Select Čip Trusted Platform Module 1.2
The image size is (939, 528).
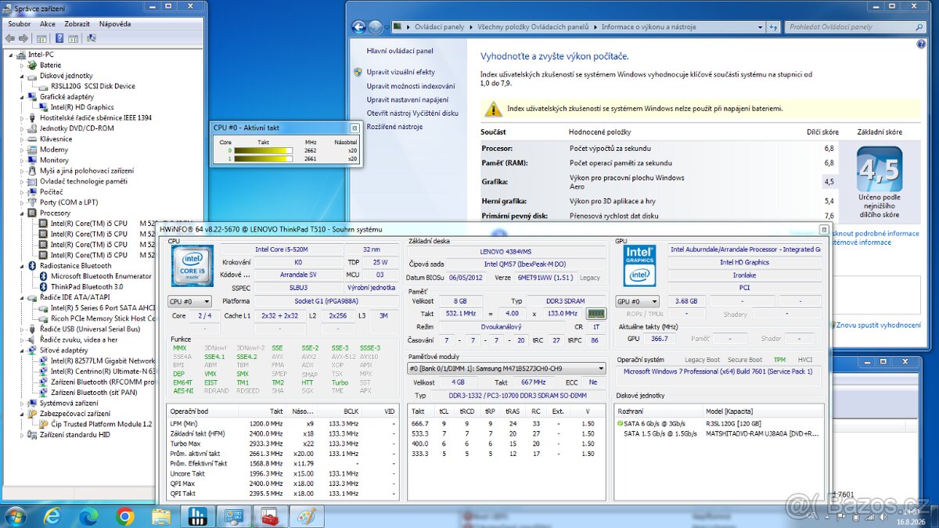pos(101,424)
